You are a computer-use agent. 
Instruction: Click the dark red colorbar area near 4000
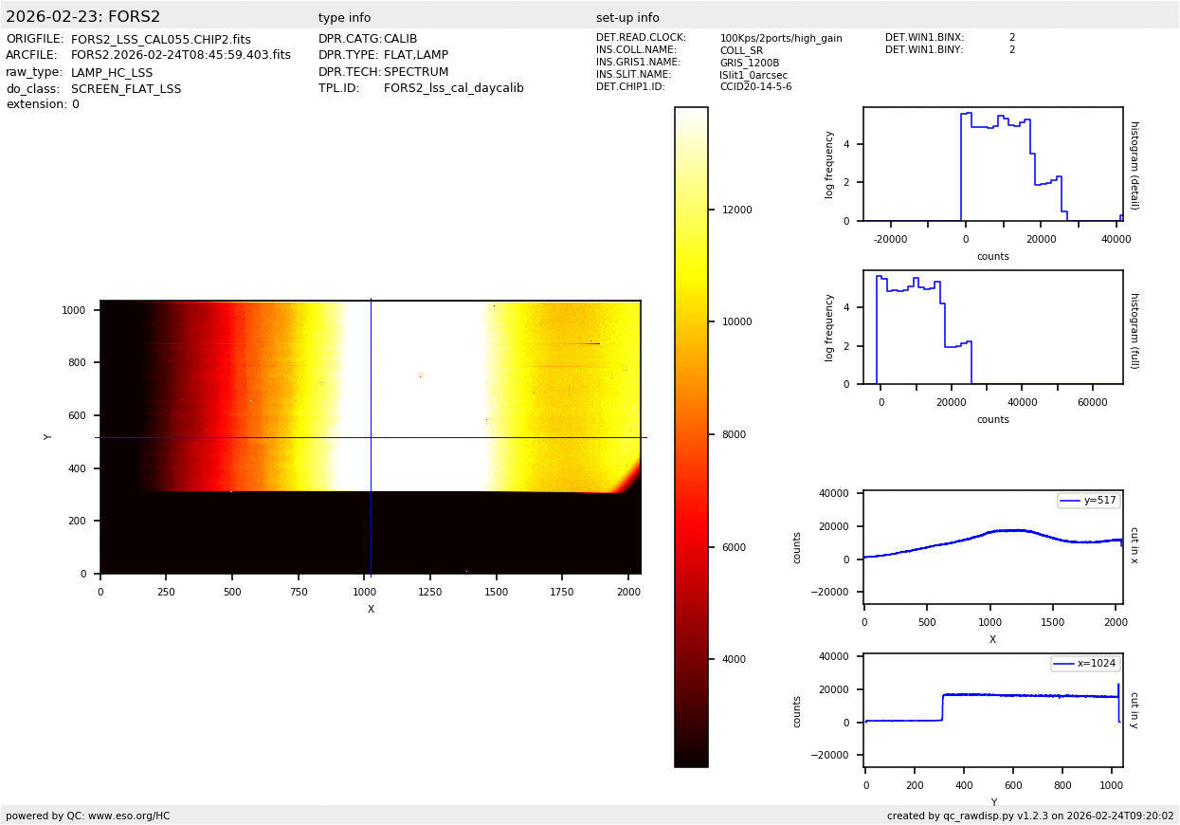(691, 659)
